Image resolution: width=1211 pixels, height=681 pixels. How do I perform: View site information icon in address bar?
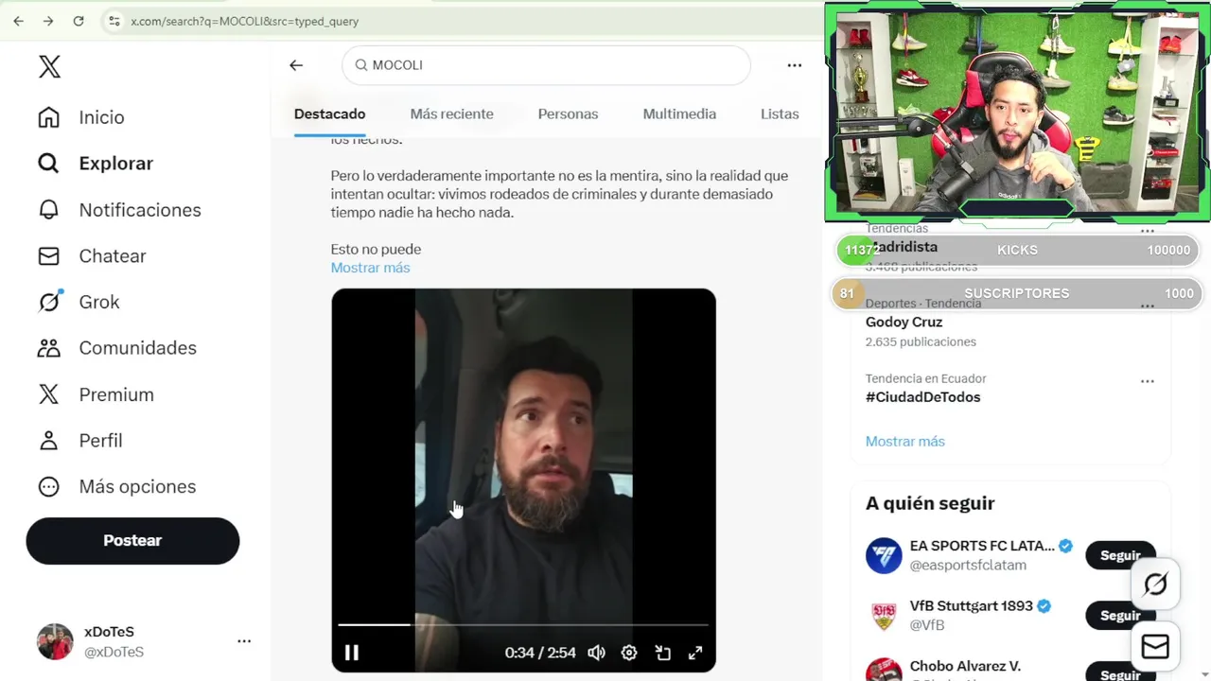pyautogui.click(x=114, y=21)
